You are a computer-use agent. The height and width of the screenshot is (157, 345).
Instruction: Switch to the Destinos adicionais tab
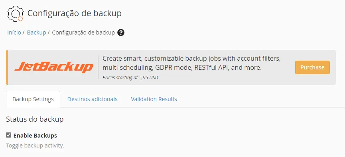(x=93, y=99)
